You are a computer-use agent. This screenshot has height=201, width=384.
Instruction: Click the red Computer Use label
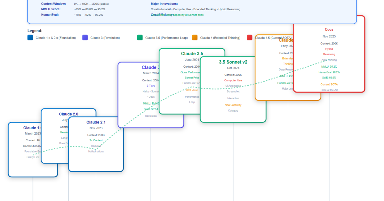233,80
